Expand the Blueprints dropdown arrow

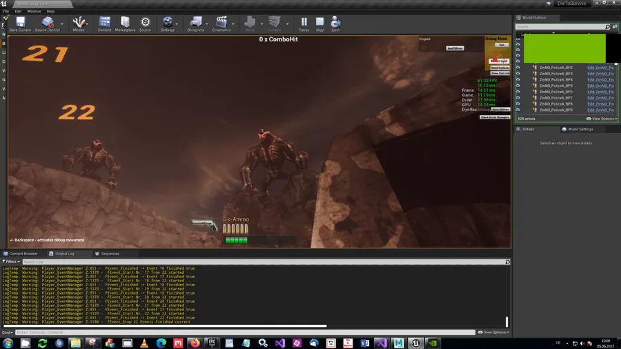point(207,24)
